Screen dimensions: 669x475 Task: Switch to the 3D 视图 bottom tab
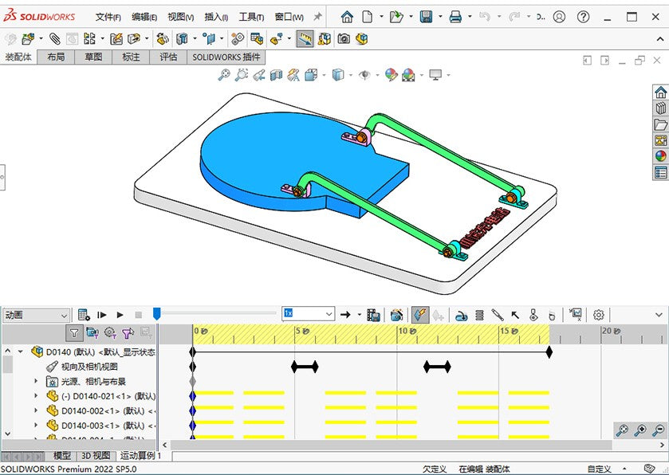pos(96,456)
